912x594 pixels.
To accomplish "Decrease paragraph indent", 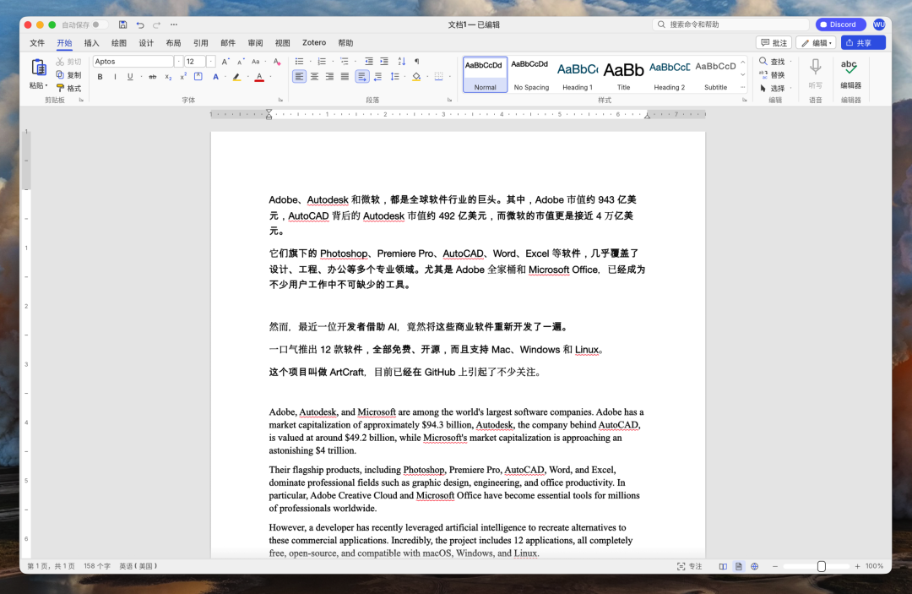I will [x=369, y=62].
